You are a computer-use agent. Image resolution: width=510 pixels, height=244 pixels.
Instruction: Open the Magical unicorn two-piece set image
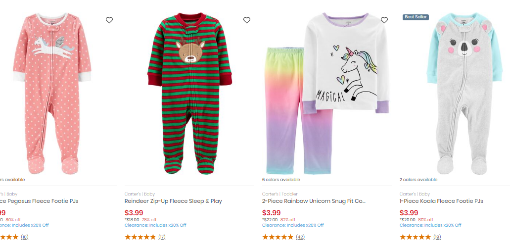tap(327, 94)
